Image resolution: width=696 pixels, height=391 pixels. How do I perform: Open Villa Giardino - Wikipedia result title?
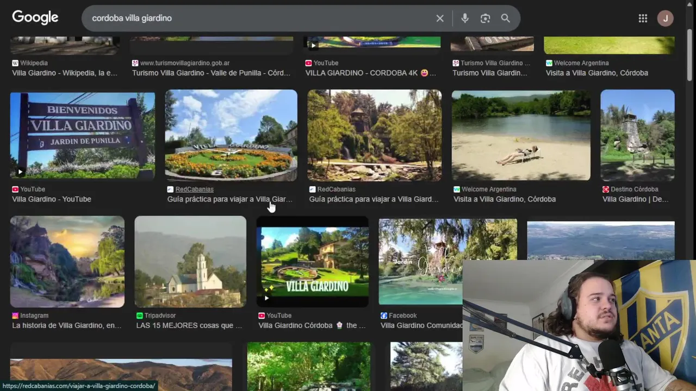click(65, 73)
